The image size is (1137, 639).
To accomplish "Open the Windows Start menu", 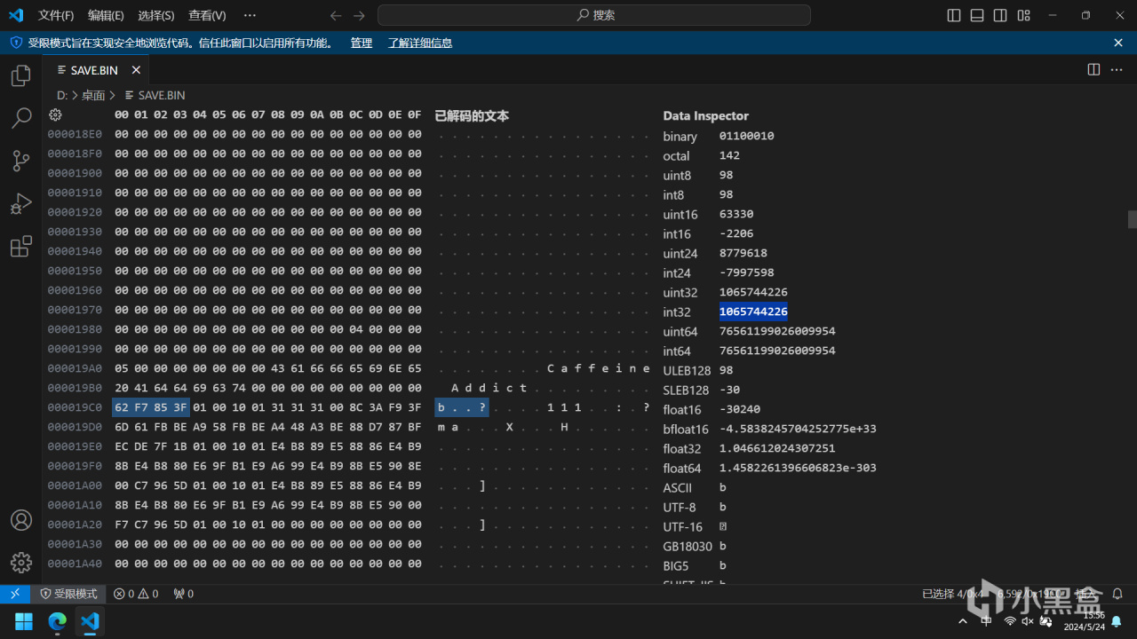I will click(24, 621).
